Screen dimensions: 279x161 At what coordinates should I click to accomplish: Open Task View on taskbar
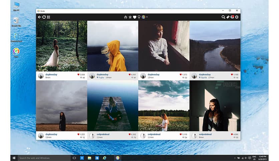[x=74, y=158]
